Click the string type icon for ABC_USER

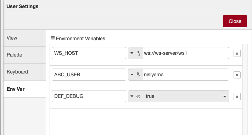tap(138, 75)
